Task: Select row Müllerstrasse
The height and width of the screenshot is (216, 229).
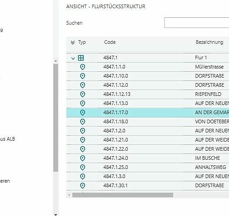Action: [x=147, y=67]
